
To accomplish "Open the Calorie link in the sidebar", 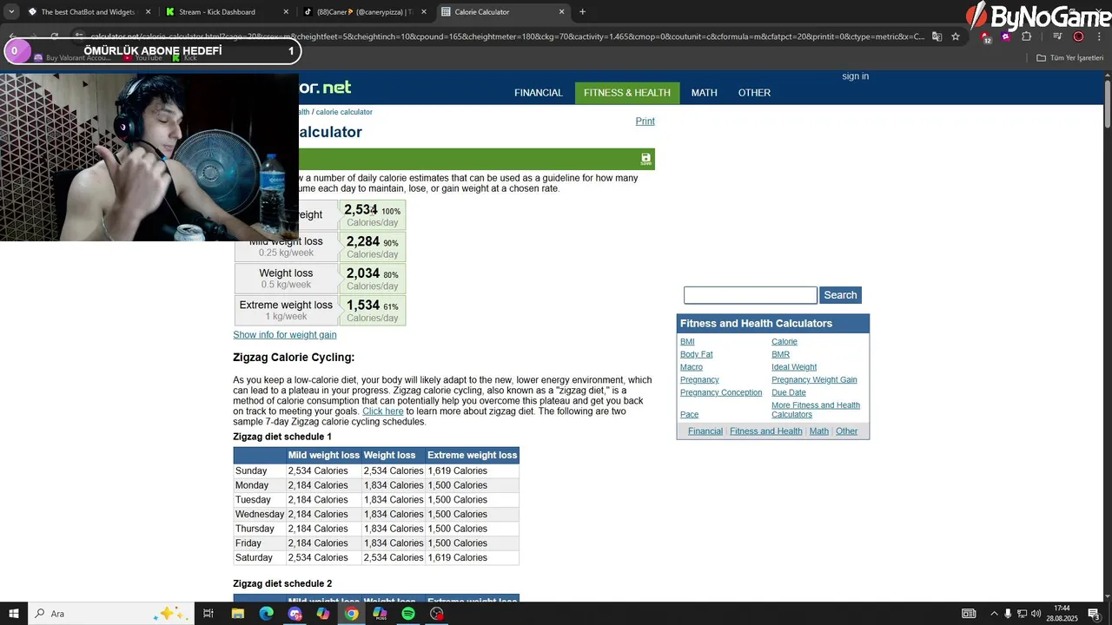I will pos(784,342).
